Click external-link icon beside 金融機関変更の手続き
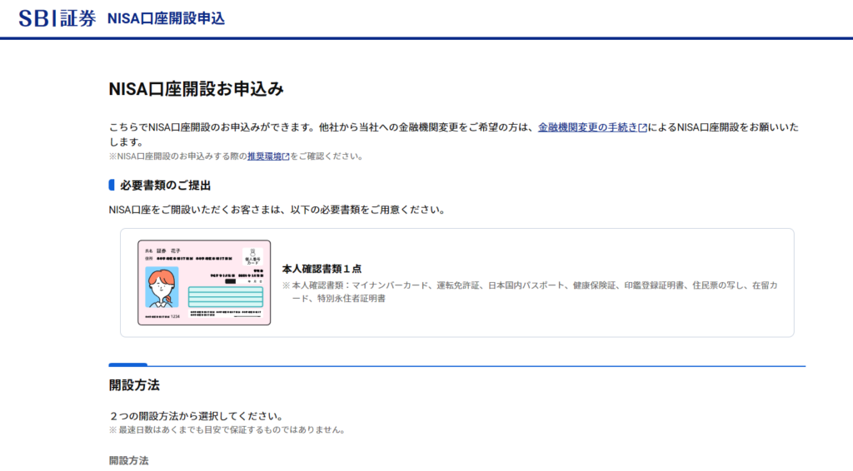 [x=642, y=128]
